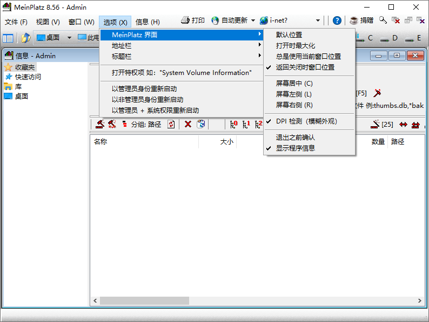The width and height of the screenshot is (429, 322).
Task: Click the printer icon for 打印
Action: (x=185, y=20)
